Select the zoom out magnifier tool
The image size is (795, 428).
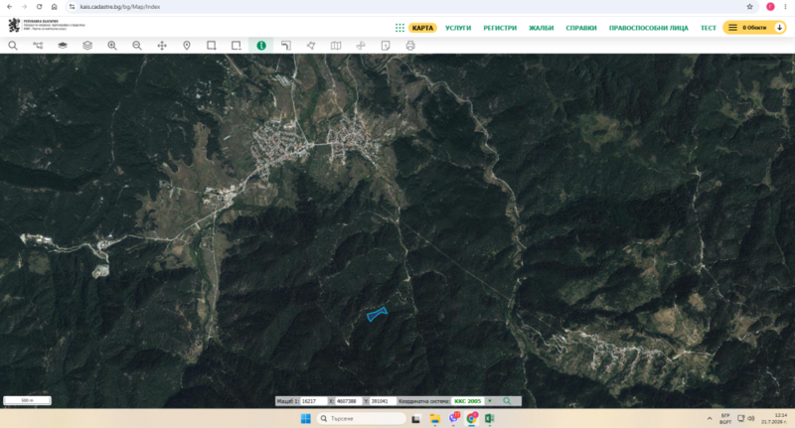(137, 46)
